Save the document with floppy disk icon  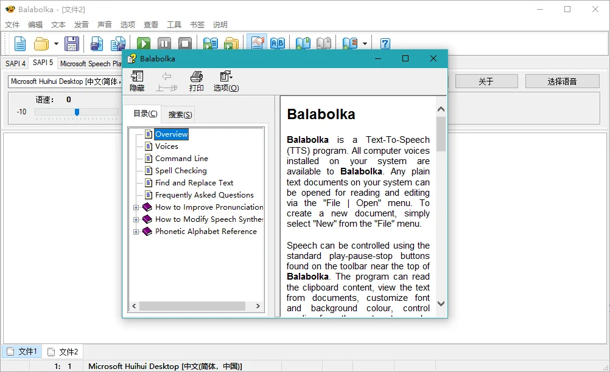coord(72,44)
